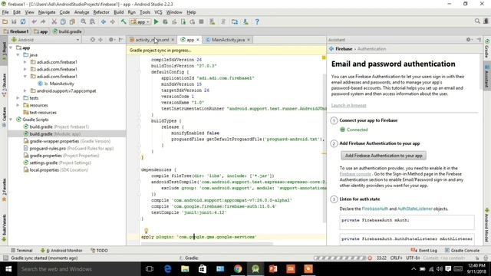Click the AuthStateListener link
491x276 pixels.
[415, 209]
